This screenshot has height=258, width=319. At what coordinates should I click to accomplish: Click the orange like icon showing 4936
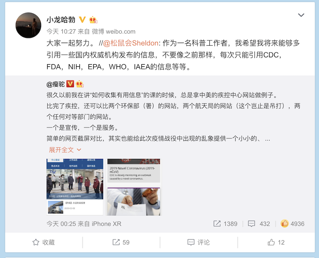point(285,224)
